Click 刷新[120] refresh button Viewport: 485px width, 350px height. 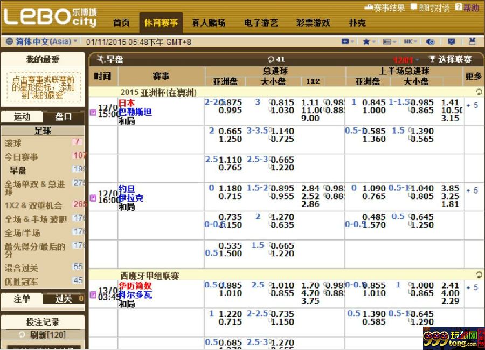pos(43,335)
